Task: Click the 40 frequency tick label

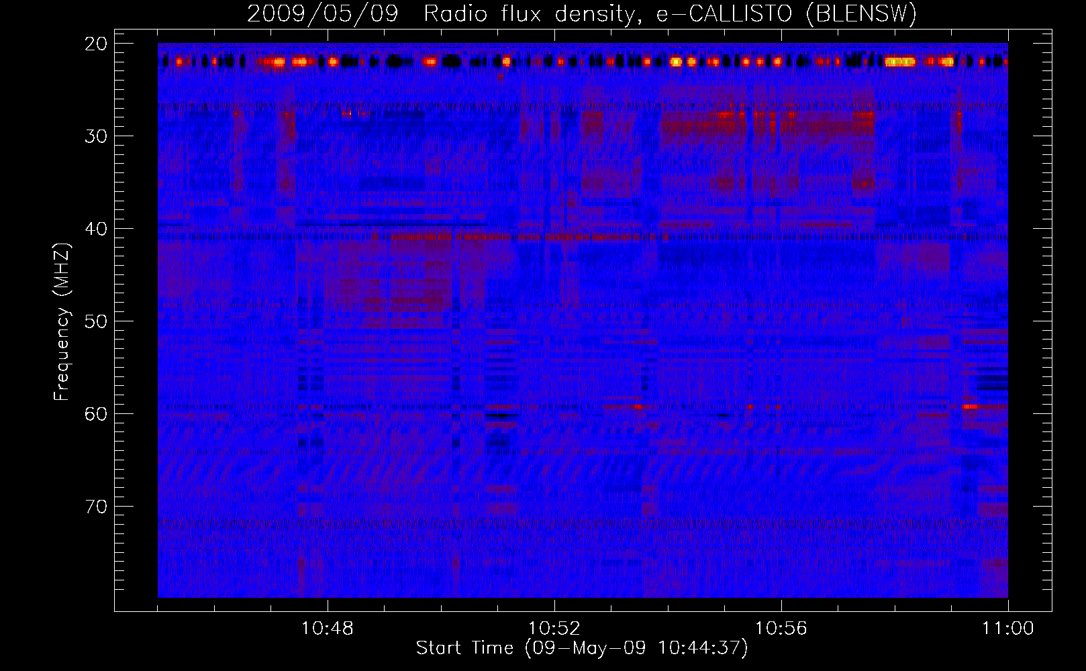Action: [97, 229]
